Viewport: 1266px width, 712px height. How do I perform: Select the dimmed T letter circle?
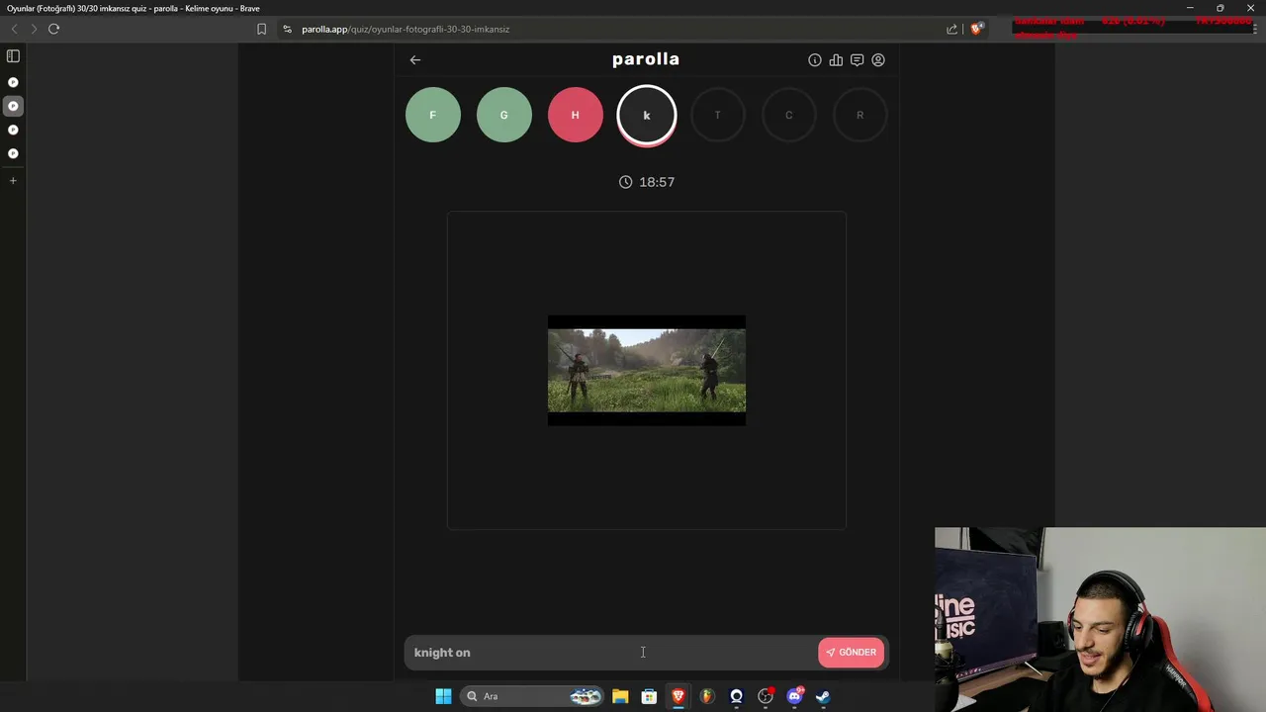click(x=718, y=115)
